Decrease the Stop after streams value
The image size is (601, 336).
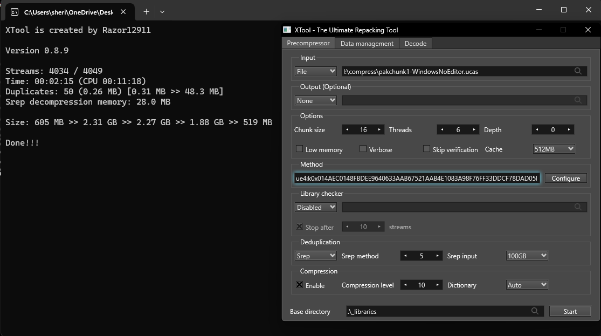[347, 227]
